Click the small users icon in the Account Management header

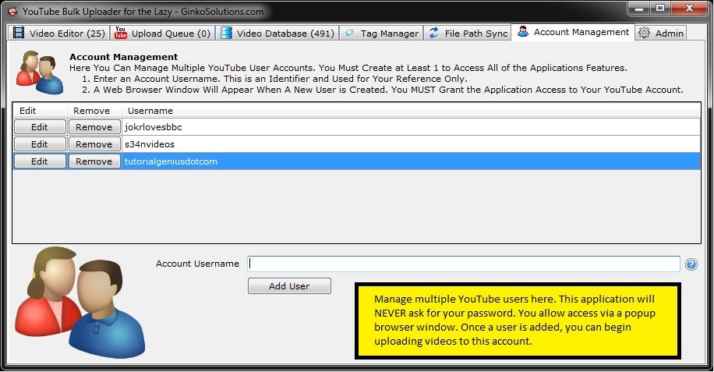[40, 73]
